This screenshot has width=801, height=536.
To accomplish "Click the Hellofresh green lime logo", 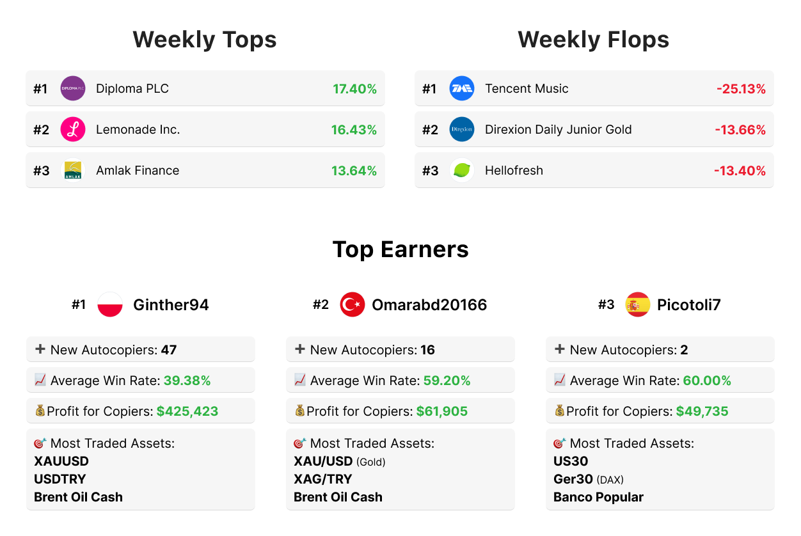I will pos(462,170).
